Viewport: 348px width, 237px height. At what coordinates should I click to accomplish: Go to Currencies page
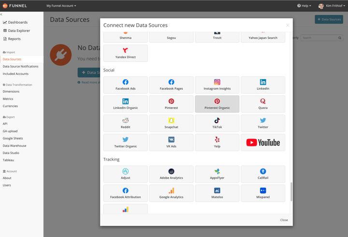pyautogui.click(x=10, y=106)
